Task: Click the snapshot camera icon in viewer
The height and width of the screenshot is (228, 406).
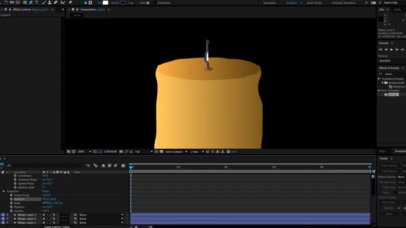Action: pos(121,152)
